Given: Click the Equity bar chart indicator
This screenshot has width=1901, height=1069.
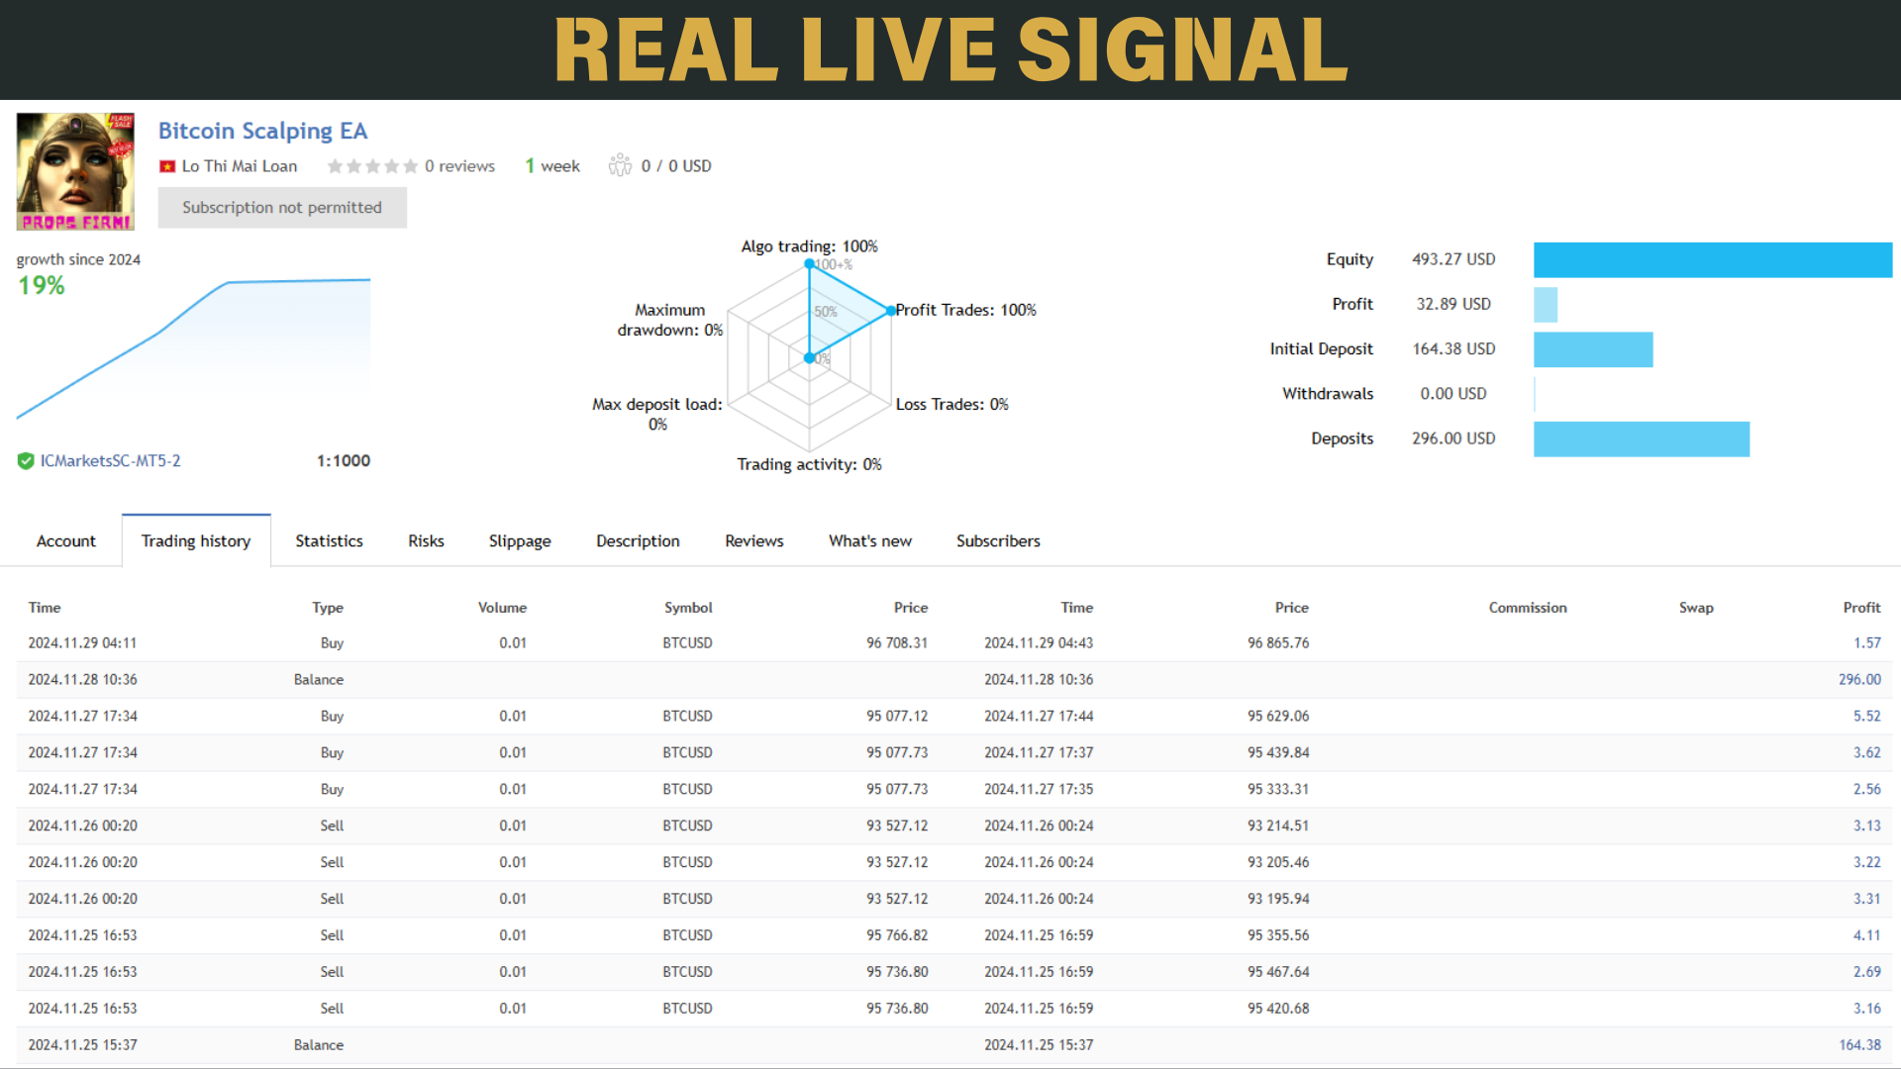Looking at the screenshot, I should pos(1712,259).
